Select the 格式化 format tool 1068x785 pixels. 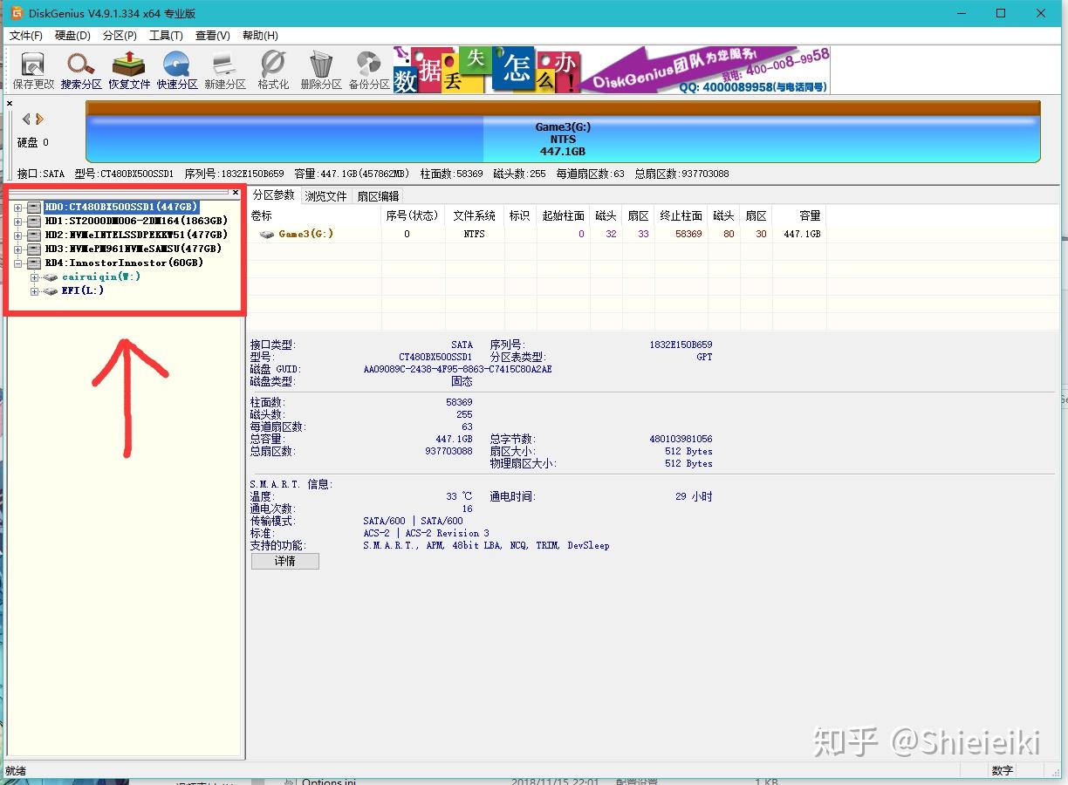click(272, 70)
